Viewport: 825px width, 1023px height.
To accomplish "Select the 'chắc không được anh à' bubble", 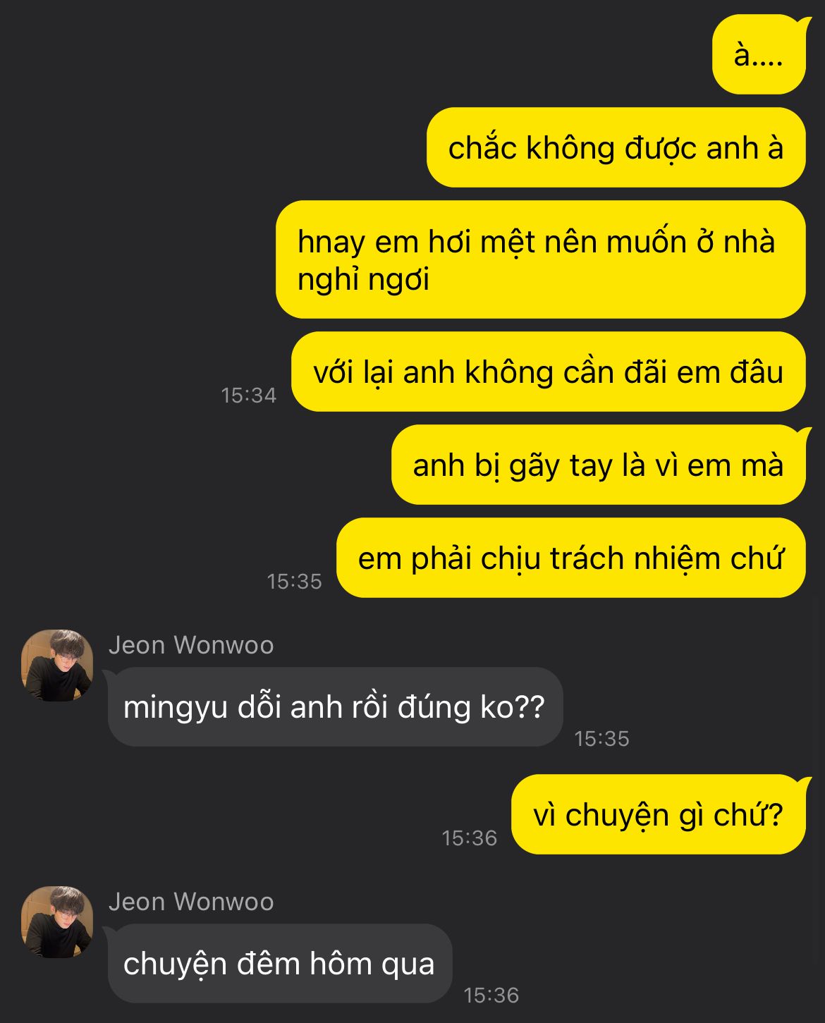I will (x=616, y=147).
